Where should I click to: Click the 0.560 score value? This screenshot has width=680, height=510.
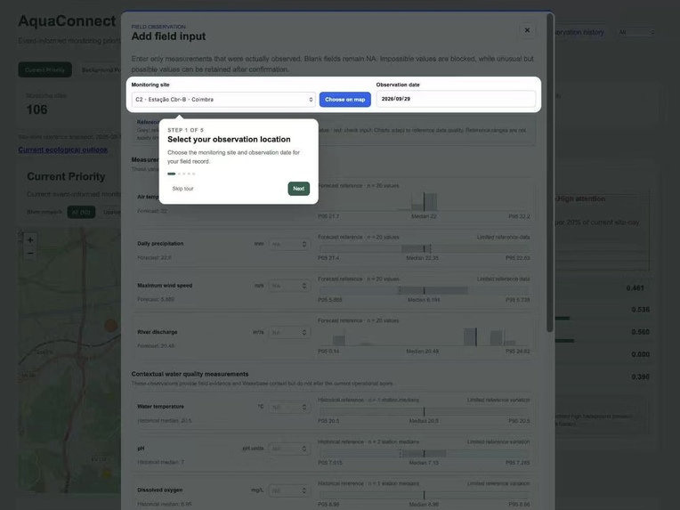(x=641, y=332)
